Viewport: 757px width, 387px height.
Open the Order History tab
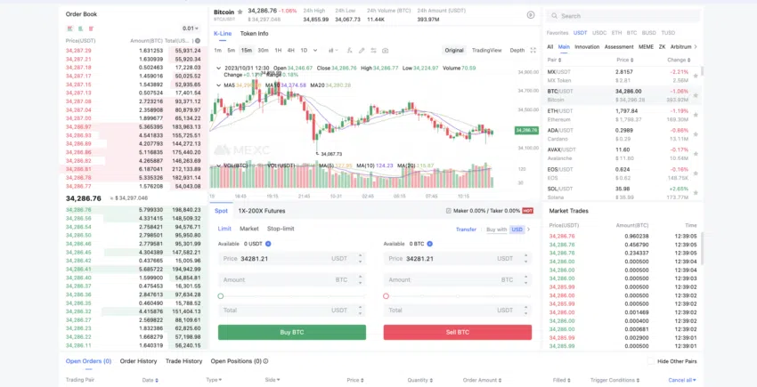pyautogui.click(x=139, y=361)
